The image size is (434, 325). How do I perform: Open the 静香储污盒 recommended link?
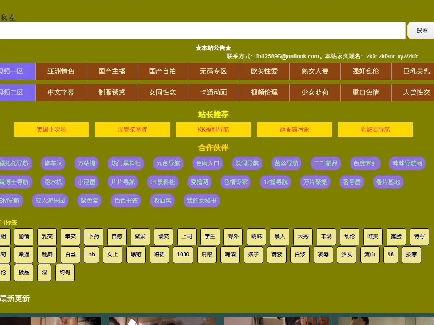(294, 129)
